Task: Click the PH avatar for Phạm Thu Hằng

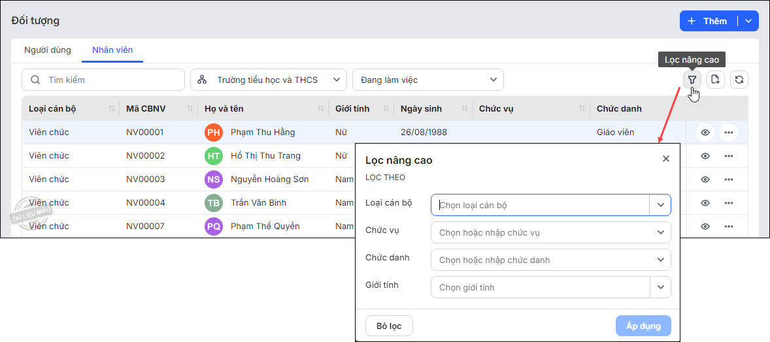Action: pos(214,132)
